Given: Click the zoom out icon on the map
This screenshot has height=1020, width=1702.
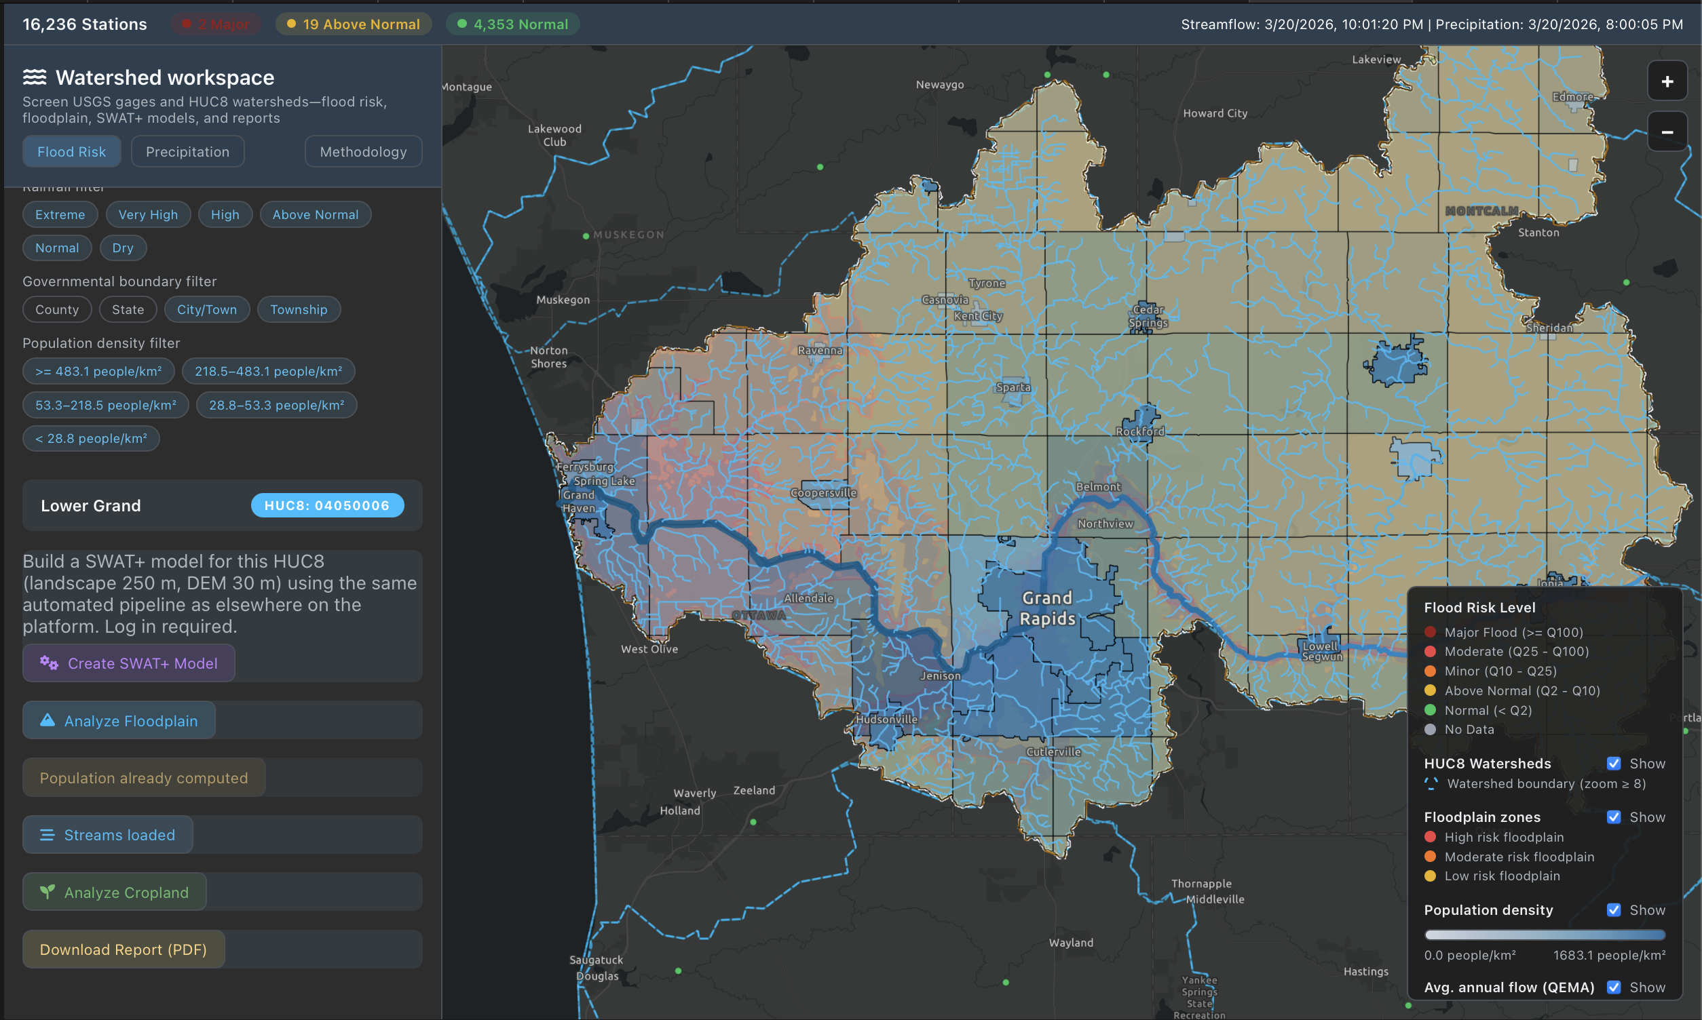Looking at the screenshot, I should [x=1667, y=131].
